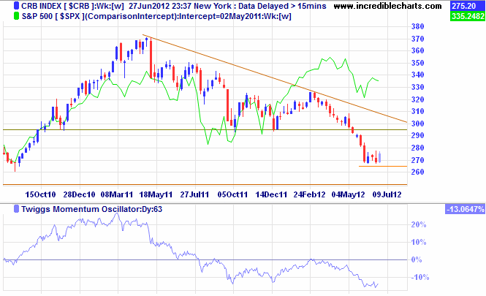This screenshot has height=296, width=486.
Task: Click the green S&P 500 legend marker
Action: (x=16, y=16)
